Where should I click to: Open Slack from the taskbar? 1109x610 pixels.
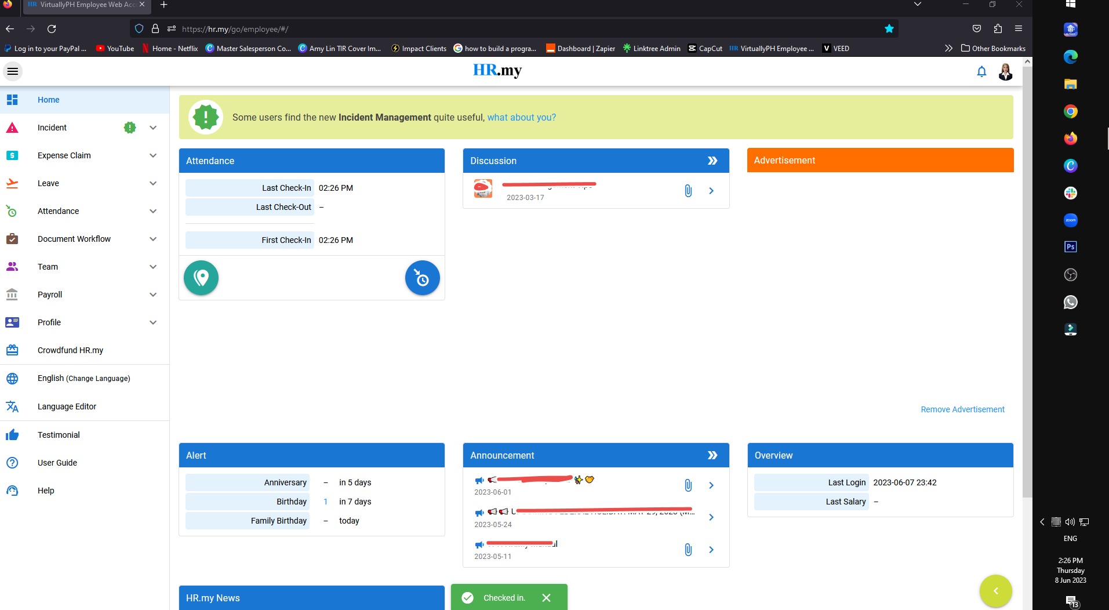click(x=1070, y=193)
